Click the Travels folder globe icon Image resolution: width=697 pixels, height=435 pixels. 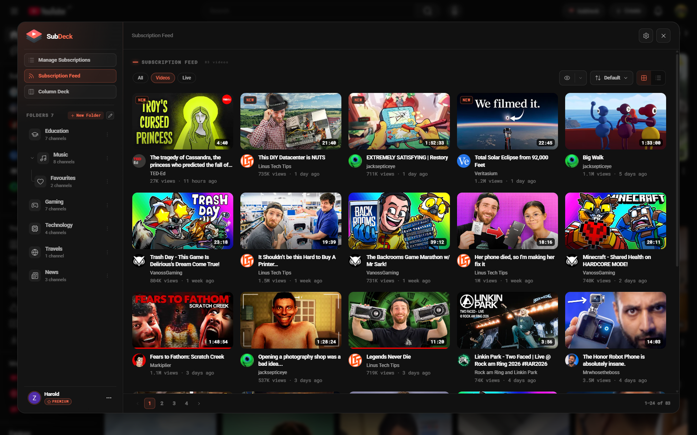[x=35, y=252]
